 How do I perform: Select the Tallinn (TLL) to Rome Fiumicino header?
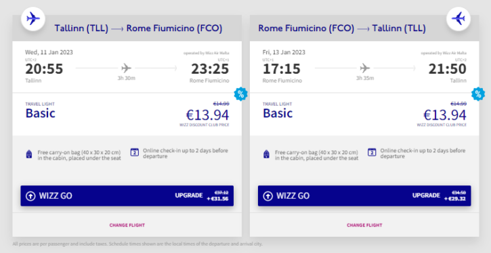[138, 28]
